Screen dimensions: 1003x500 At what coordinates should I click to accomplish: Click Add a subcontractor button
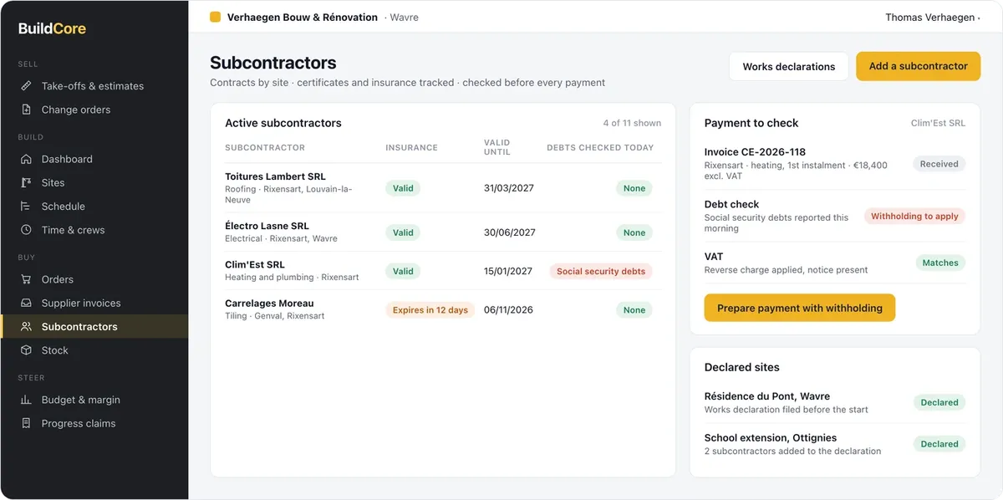(918, 66)
